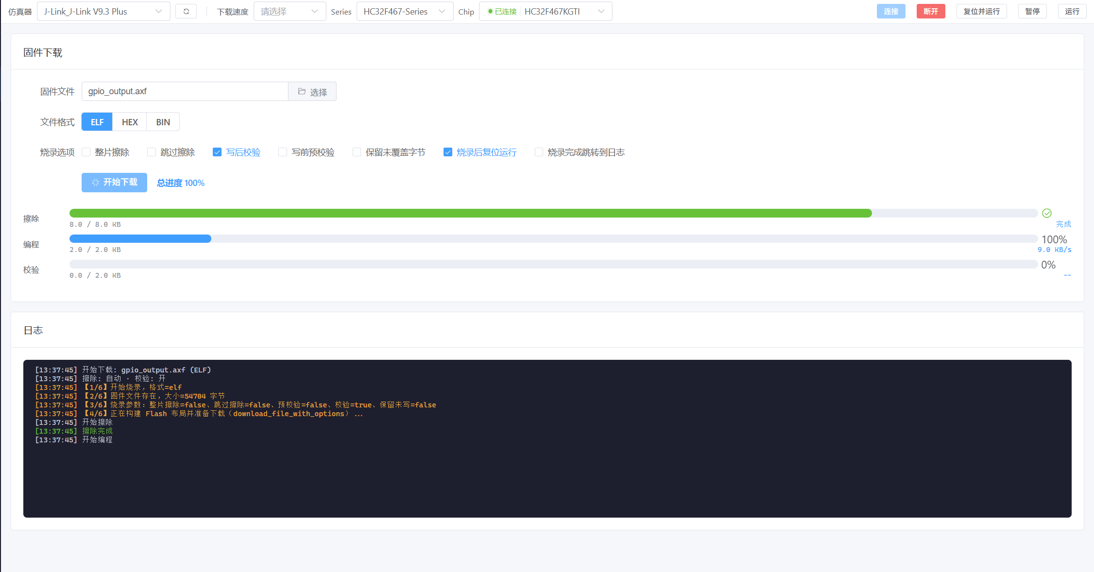The height and width of the screenshot is (572, 1094).
Task: Toggle the 跳过擦除 checkbox
Action: pos(152,152)
